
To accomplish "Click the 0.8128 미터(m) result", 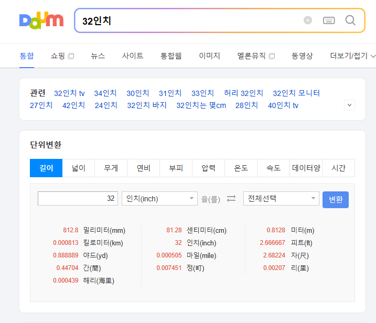I will point(291,230).
